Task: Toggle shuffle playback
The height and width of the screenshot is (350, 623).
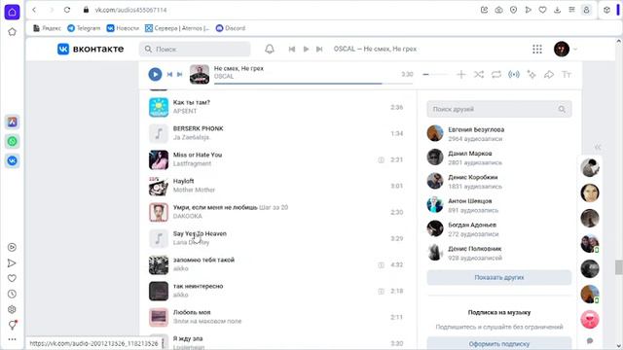Action: pyautogui.click(x=479, y=74)
